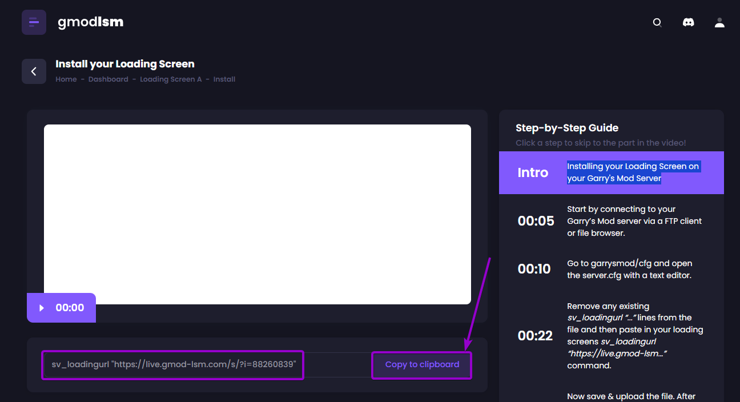Skip to the 00:05 FTP connection step
Screen dimensions: 740x402
coord(611,221)
